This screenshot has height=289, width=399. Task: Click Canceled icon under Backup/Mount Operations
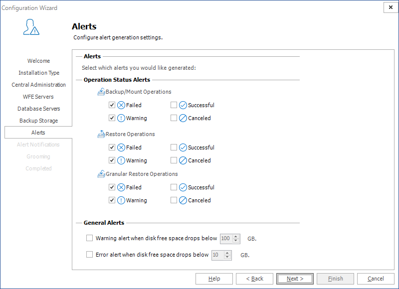pos(183,118)
